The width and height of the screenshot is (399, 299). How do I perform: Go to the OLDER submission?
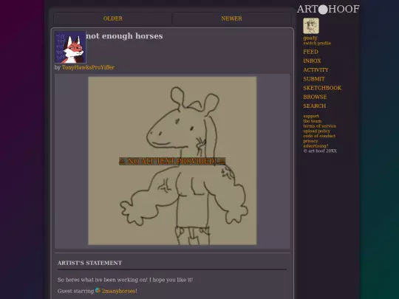click(113, 18)
